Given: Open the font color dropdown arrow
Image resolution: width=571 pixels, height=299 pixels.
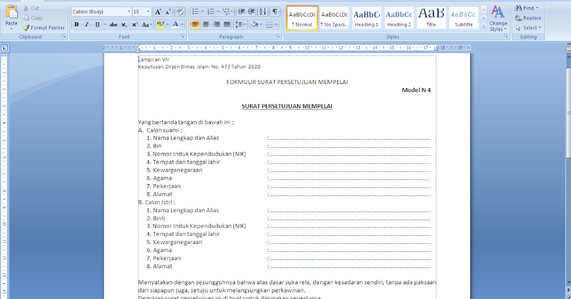Looking at the screenshot, I should [183, 24].
